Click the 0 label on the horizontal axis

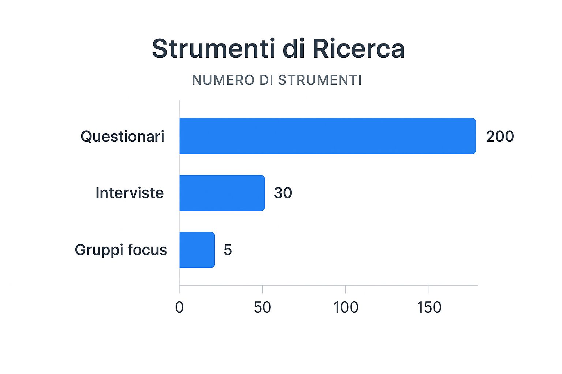coord(179,308)
